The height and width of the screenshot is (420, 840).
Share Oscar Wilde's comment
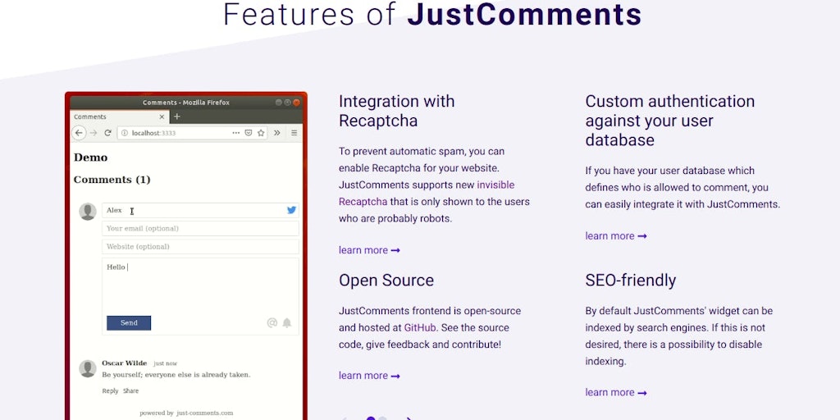click(x=130, y=391)
